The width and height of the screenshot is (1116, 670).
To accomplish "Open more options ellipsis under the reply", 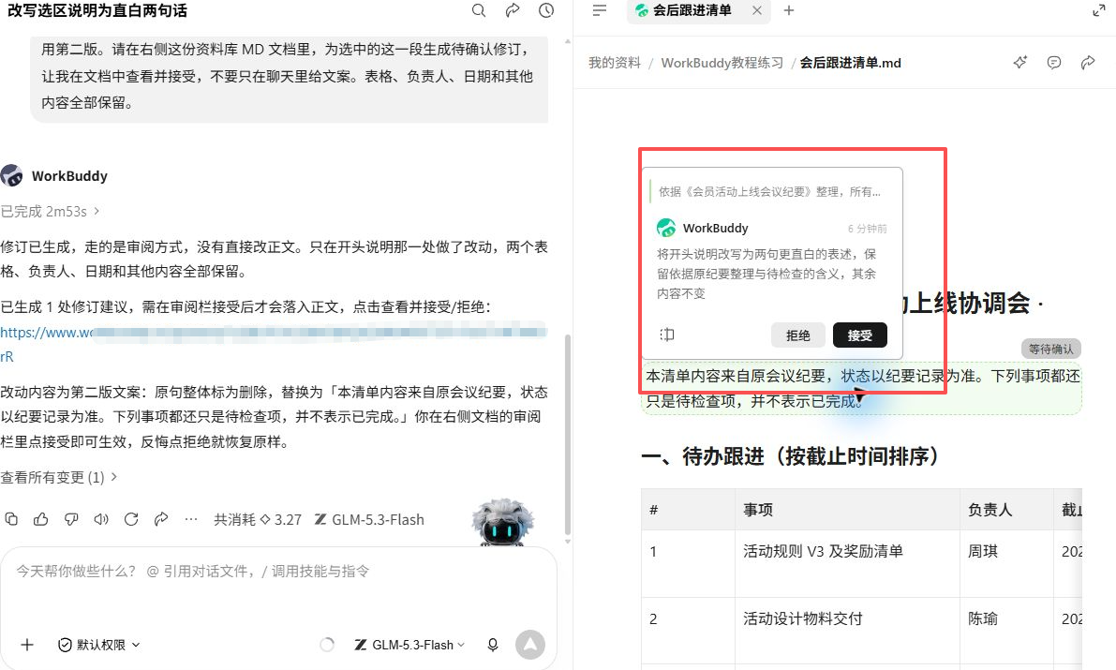I will pos(191,519).
